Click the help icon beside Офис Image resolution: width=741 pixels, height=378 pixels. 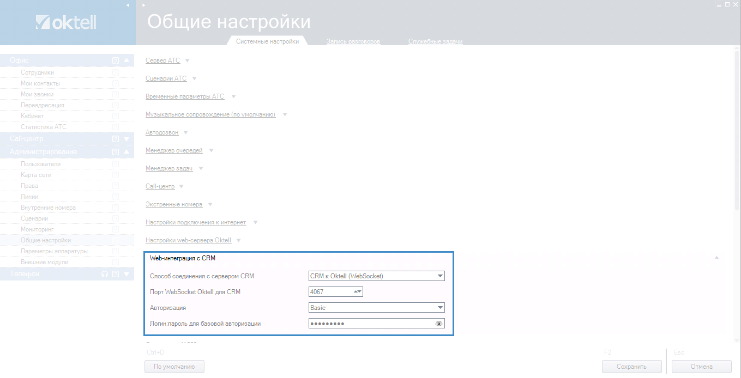pos(116,60)
